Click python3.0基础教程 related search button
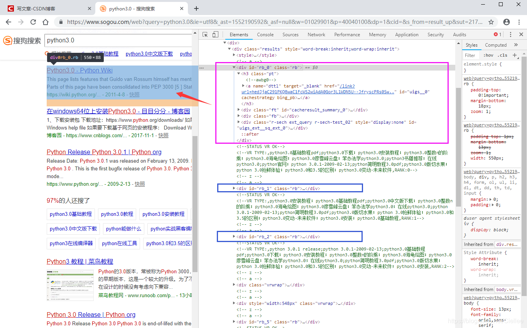The width and height of the screenshot is (527, 328). click(x=71, y=214)
